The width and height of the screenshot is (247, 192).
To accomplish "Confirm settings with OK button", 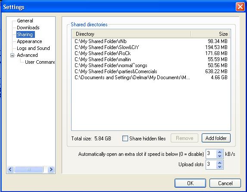I will pos(190,183).
